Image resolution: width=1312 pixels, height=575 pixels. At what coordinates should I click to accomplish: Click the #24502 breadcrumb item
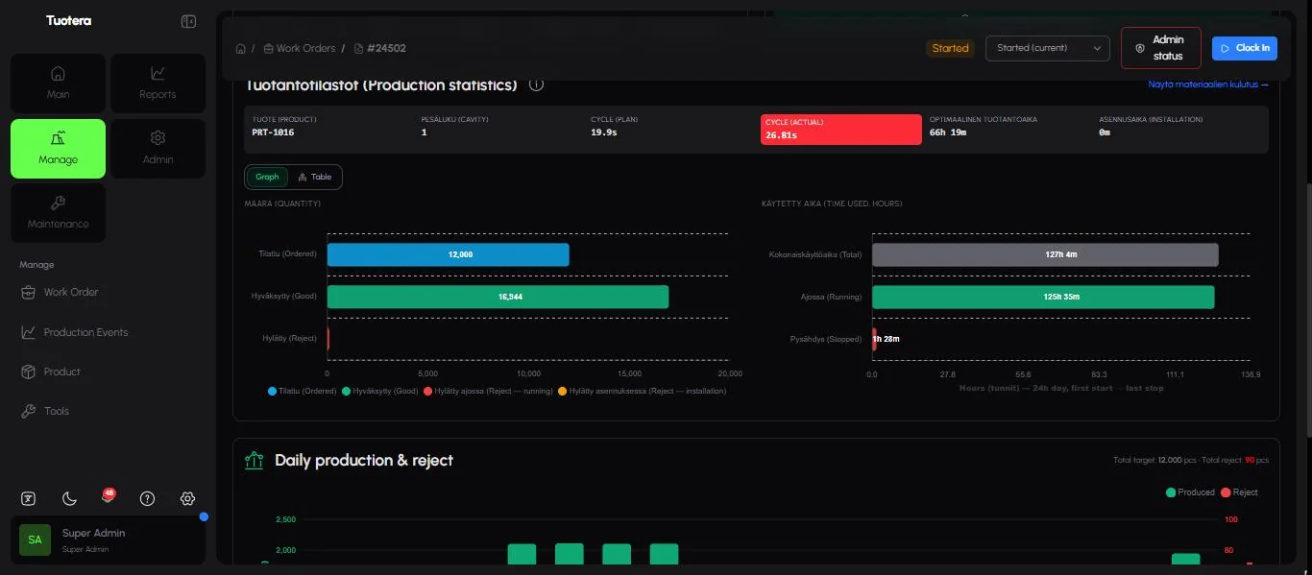tap(379, 48)
